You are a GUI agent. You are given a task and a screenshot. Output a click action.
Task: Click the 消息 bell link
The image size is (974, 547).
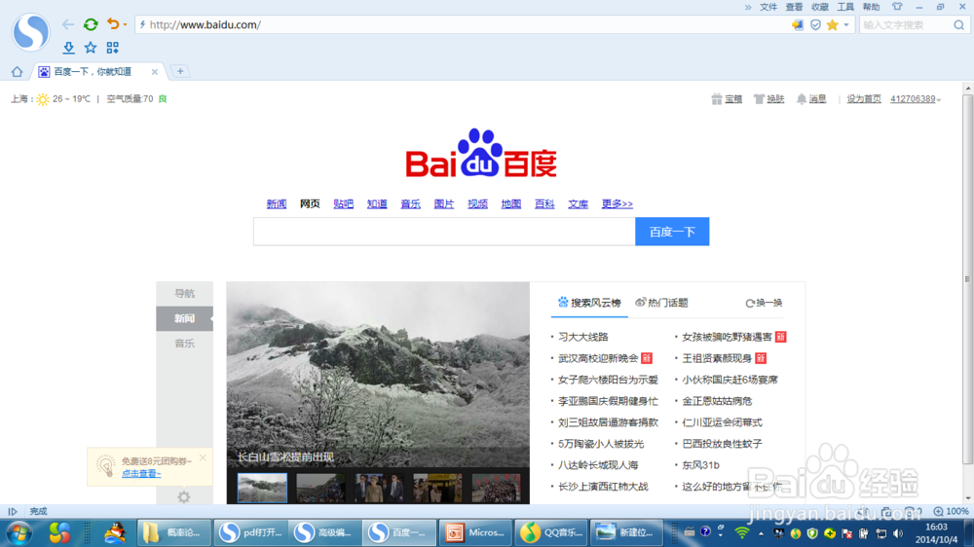(x=811, y=98)
